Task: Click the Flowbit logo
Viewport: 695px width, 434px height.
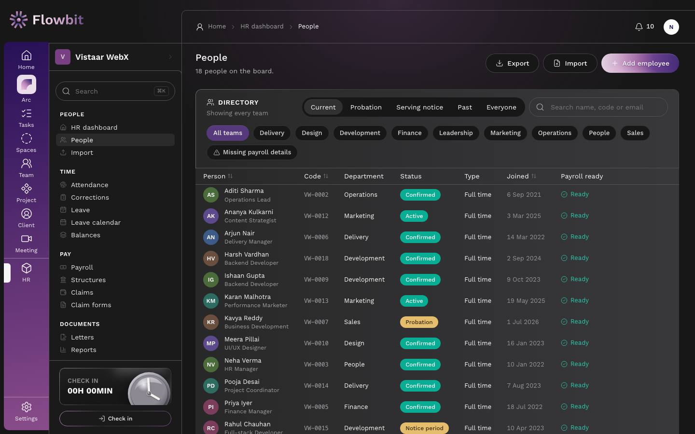Action: click(46, 20)
